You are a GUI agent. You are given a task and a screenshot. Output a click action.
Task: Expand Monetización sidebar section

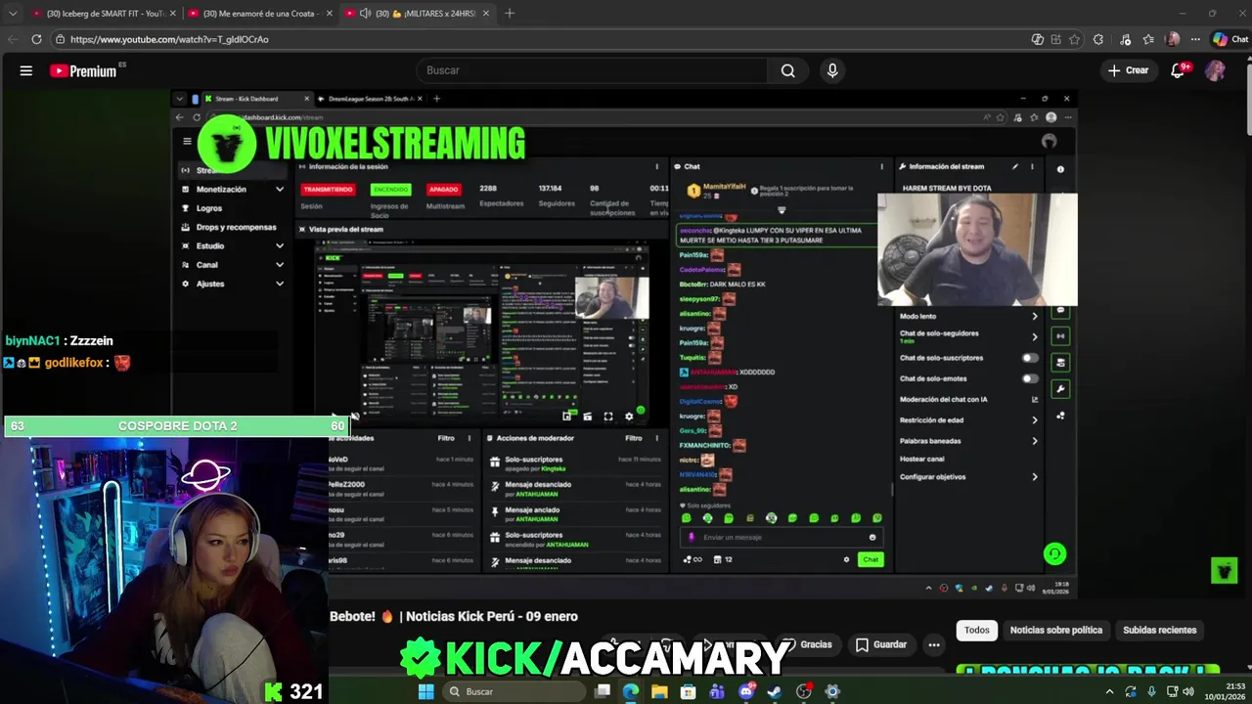click(279, 190)
